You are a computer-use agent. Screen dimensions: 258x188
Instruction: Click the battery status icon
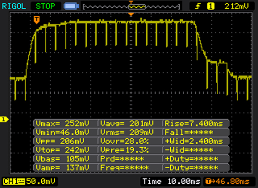point(71,6)
